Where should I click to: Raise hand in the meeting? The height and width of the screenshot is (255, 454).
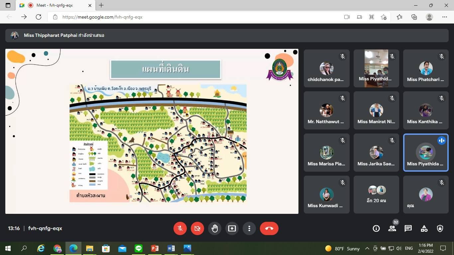215,228
